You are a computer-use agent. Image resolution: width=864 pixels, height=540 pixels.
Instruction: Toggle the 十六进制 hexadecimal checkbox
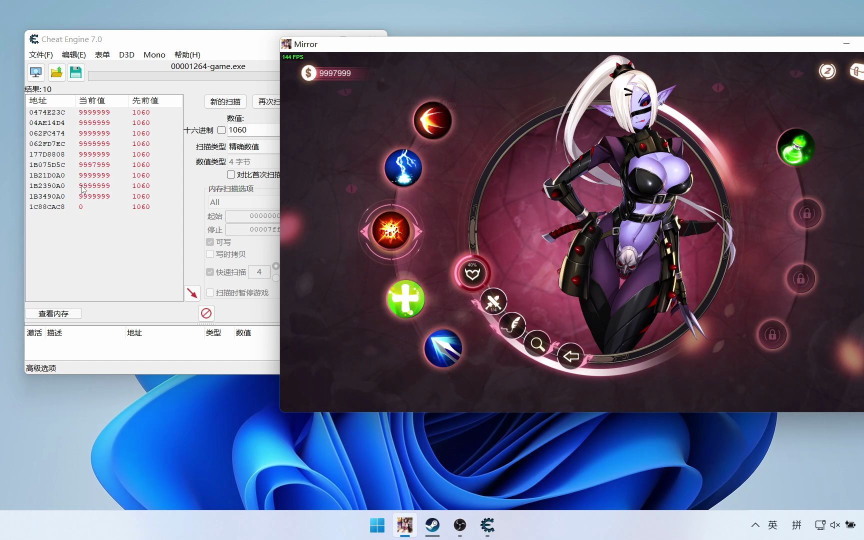point(221,130)
